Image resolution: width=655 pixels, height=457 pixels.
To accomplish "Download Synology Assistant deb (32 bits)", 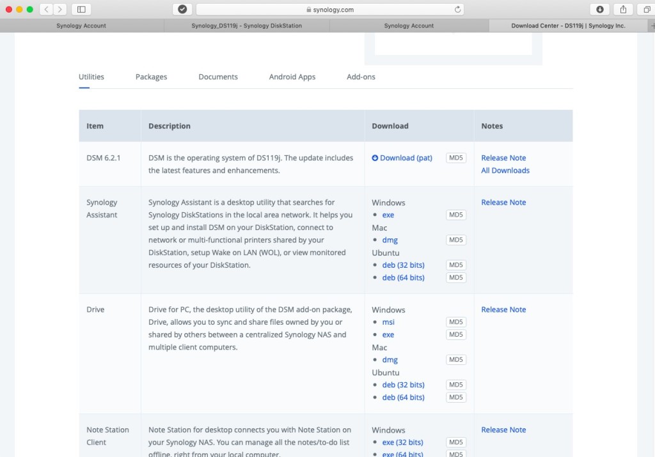I will (403, 265).
